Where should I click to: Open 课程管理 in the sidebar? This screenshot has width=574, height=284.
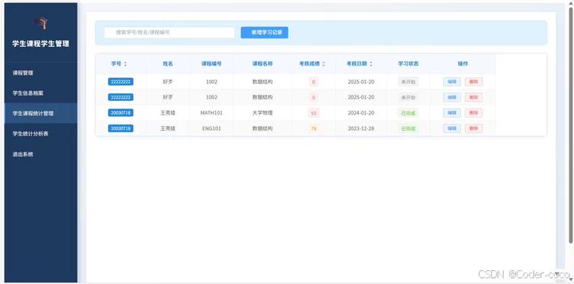coord(41,73)
